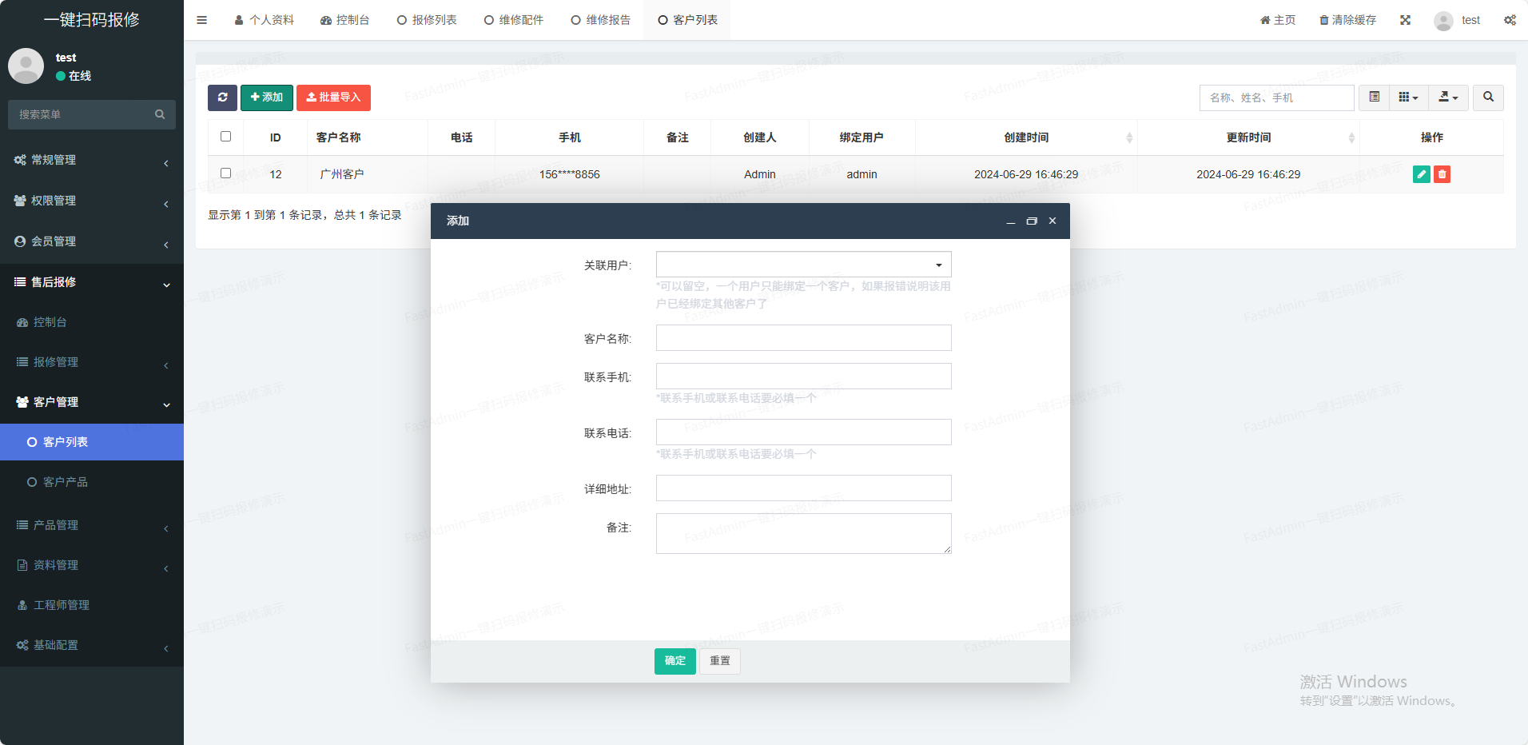Click the green edit icon in row 12
1528x745 pixels.
point(1421,174)
